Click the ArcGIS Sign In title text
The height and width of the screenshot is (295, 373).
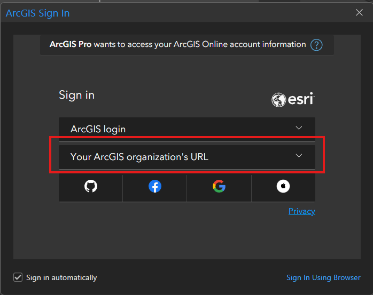pyautogui.click(x=37, y=13)
